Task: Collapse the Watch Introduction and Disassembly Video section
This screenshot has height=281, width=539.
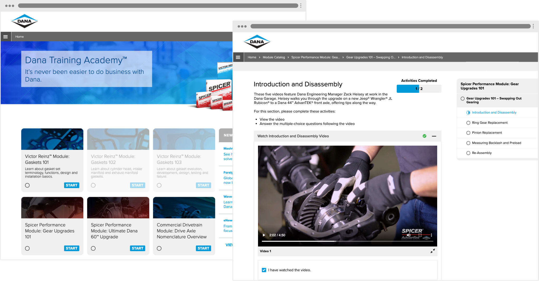Action: tap(434, 136)
